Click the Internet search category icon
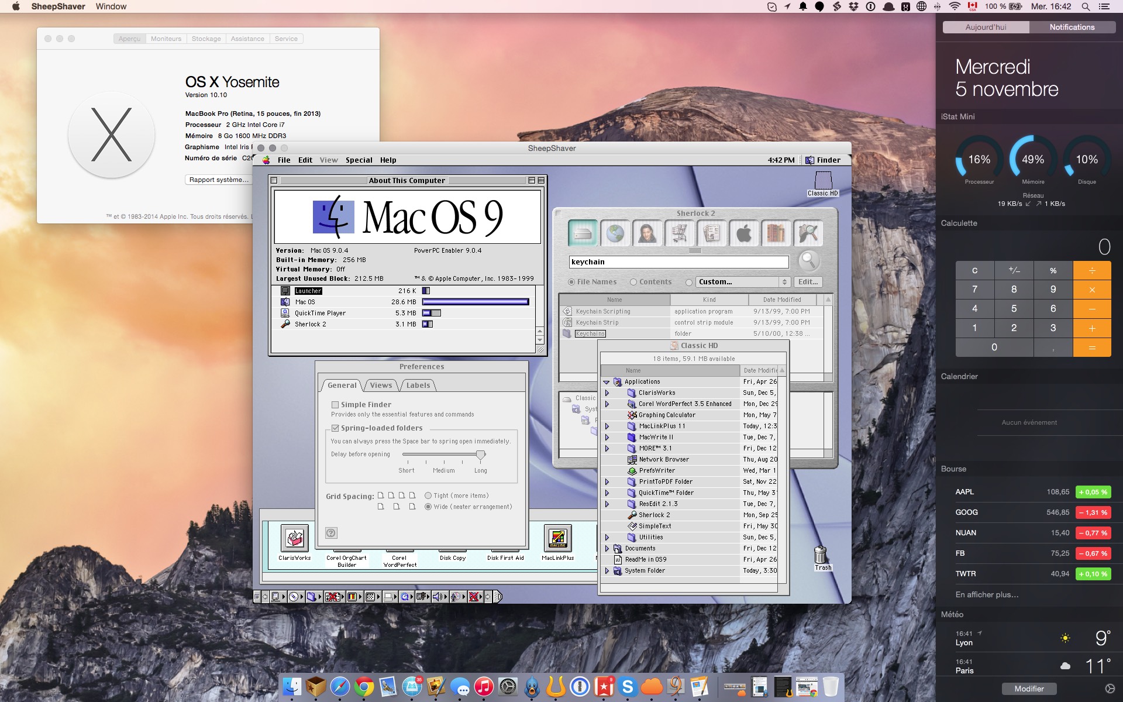The height and width of the screenshot is (702, 1123). click(615, 232)
